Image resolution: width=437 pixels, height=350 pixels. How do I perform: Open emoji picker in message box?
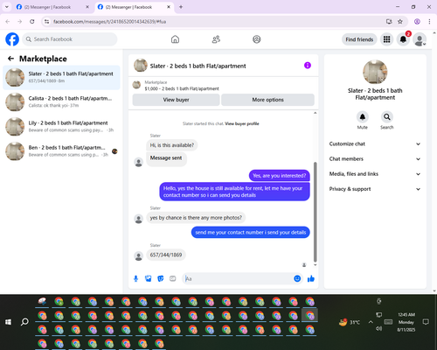tap(297, 278)
